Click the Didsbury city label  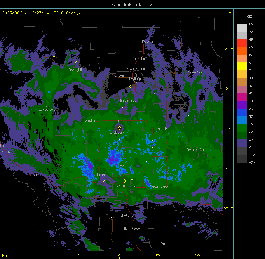(x=118, y=133)
